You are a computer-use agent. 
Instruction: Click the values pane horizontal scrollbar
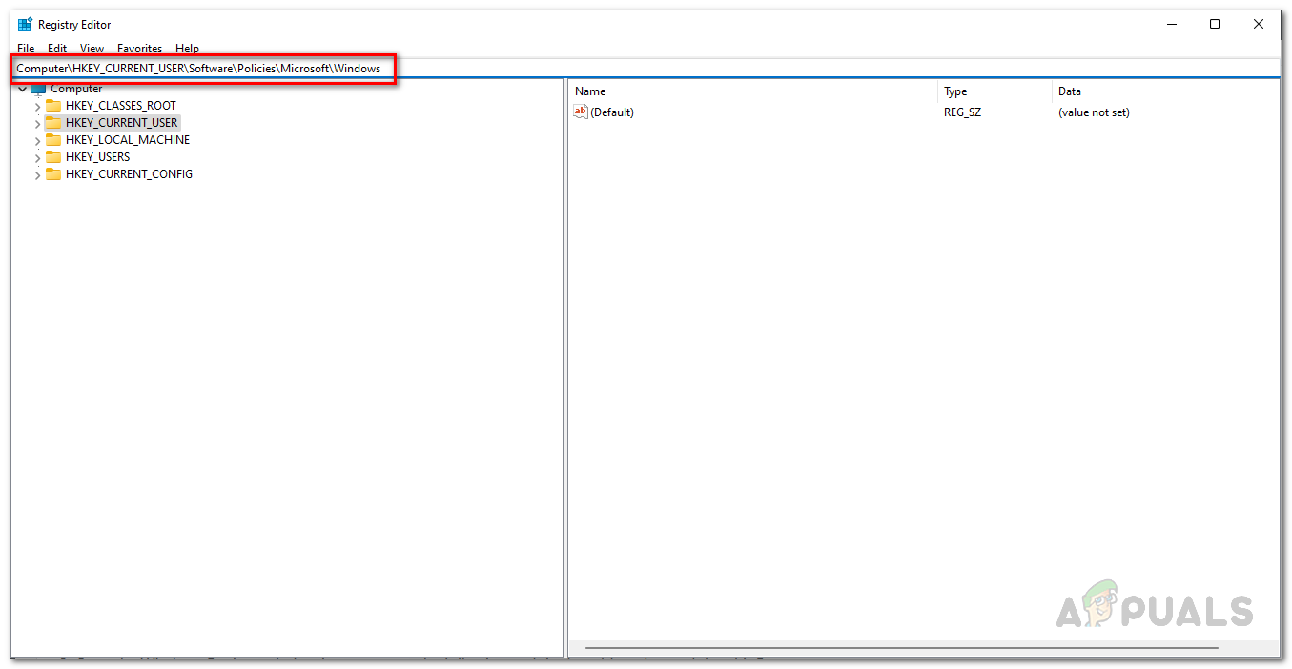tap(901, 649)
